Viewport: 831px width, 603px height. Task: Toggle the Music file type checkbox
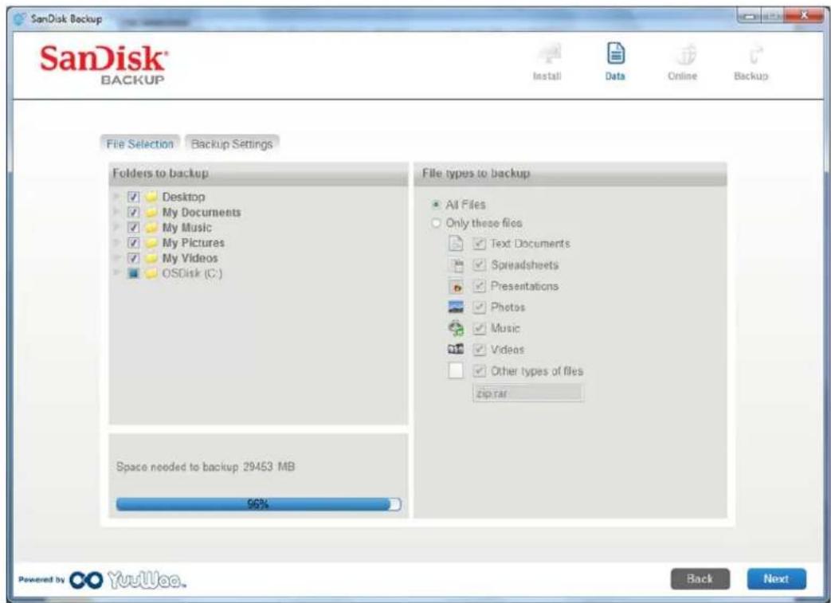479,328
